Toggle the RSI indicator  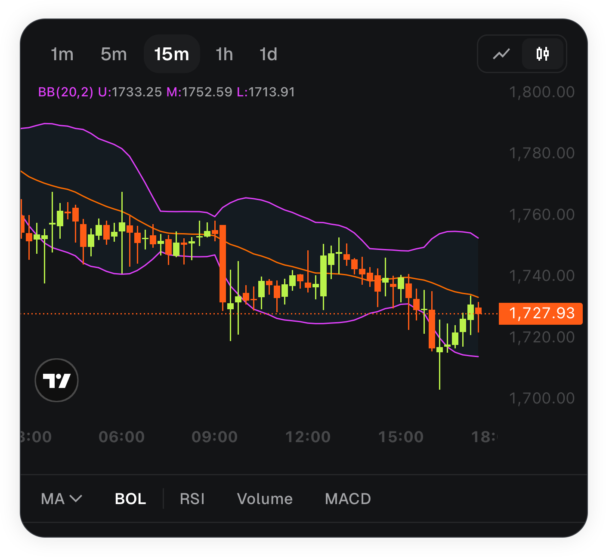(x=192, y=499)
